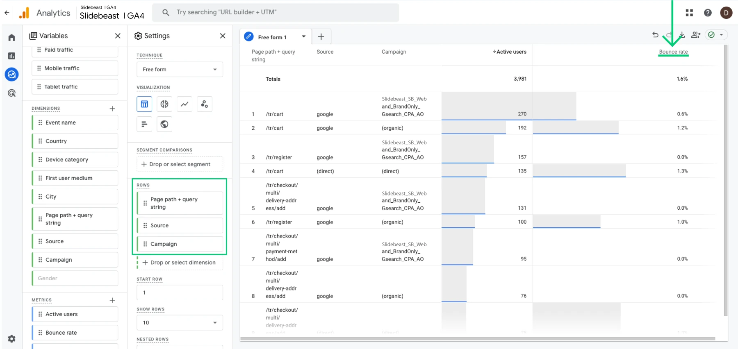Viewport: 738px width, 349px height.
Task: Edit the Start row input
Action: point(180,292)
